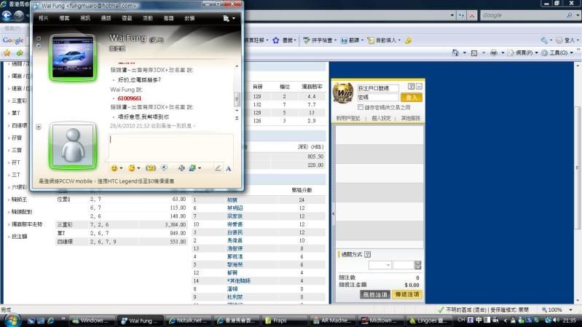The image size is (582, 327).
Task: Switch to the Fraps taskbar button
Action: click(275, 320)
